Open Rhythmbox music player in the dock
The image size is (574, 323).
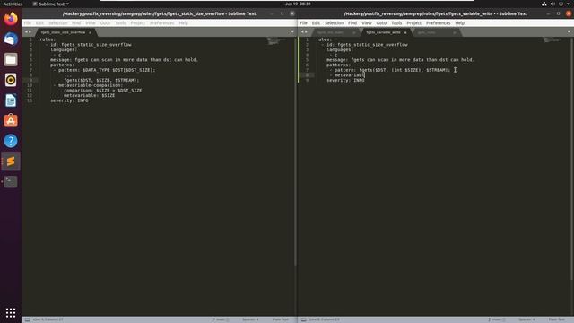tap(11, 80)
